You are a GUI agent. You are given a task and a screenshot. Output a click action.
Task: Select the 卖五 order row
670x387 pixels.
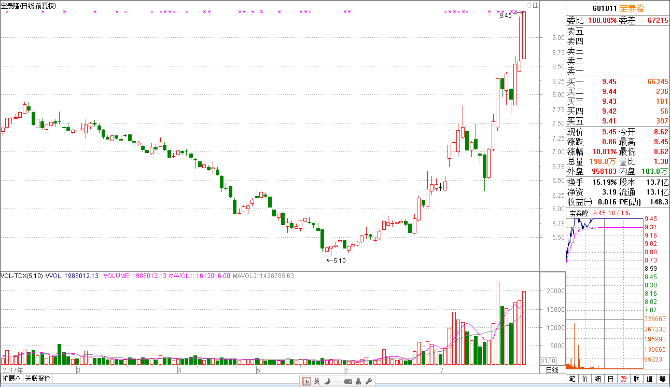click(x=618, y=31)
